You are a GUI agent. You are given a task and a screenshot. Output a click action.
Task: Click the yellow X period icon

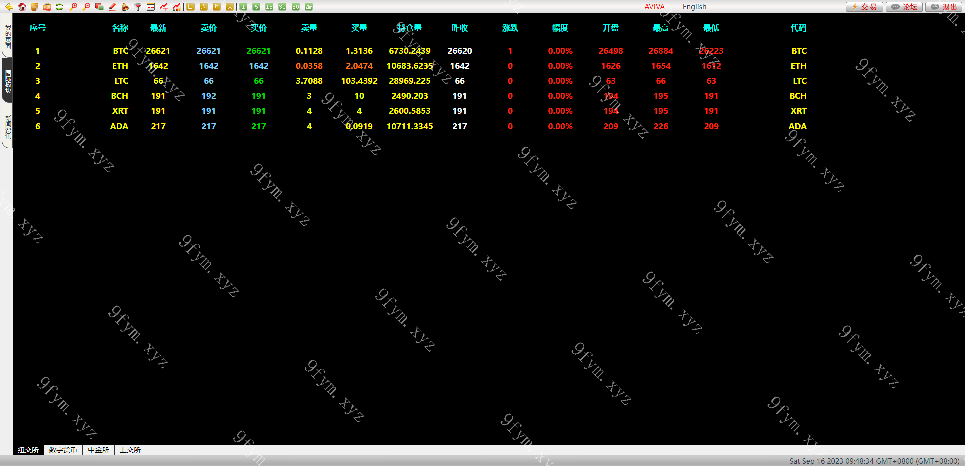click(x=230, y=7)
